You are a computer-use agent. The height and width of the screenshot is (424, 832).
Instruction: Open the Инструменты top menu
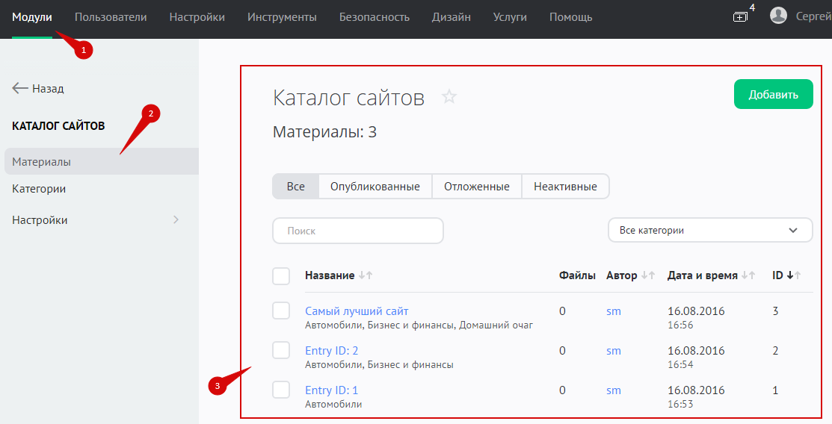282,17
